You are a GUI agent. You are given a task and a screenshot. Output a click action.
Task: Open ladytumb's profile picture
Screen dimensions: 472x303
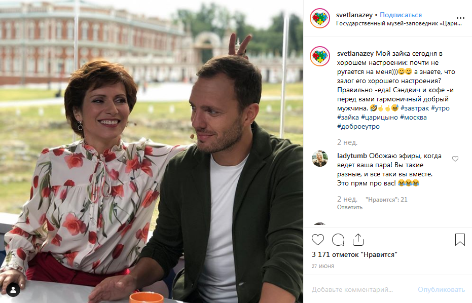point(320,159)
